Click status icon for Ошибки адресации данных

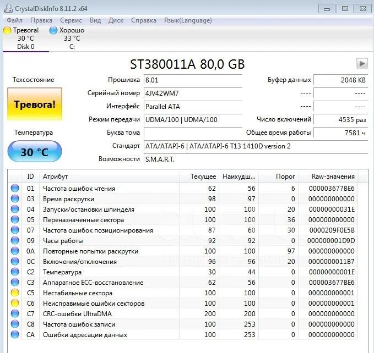click(15, 335)
